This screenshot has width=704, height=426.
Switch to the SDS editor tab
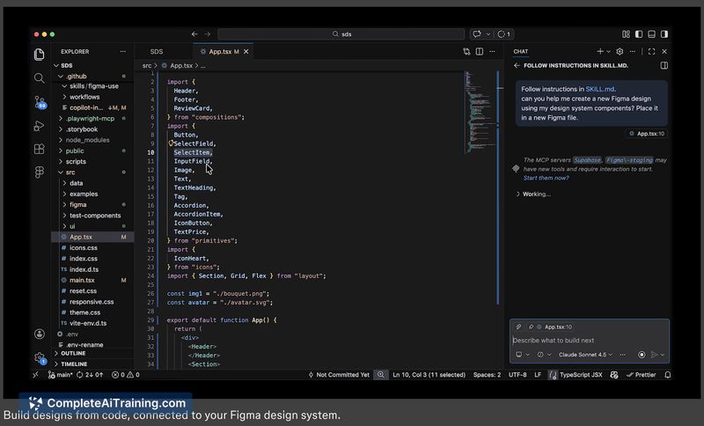pyautogui.click(x=157, y=52)
